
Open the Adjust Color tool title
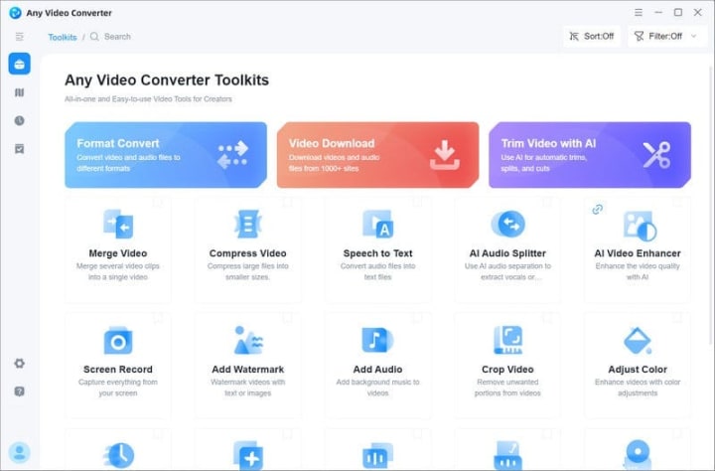(638, 370)
